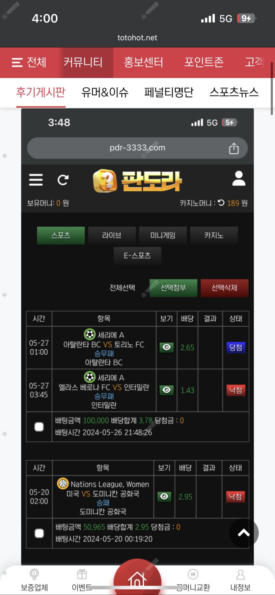This screenshot has height=595, width=275.
Task: Open 보증업체 in the bottom bar
Action: [34, 580]
